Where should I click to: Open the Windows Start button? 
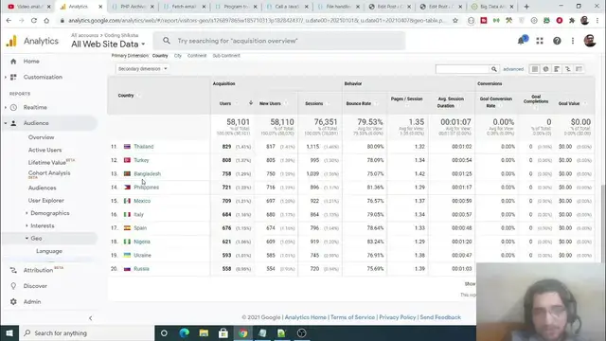9,332
